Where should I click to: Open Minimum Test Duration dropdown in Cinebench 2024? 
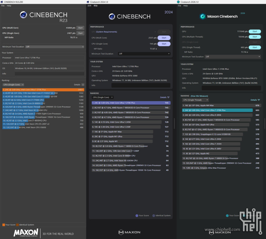[x=144, y=54]
